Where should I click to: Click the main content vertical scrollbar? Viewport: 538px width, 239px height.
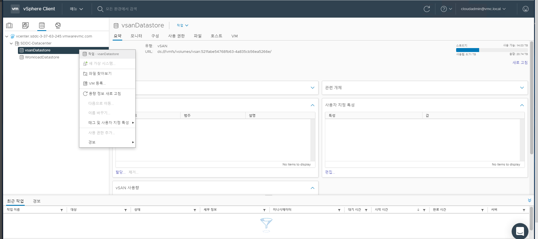point(532,98)
